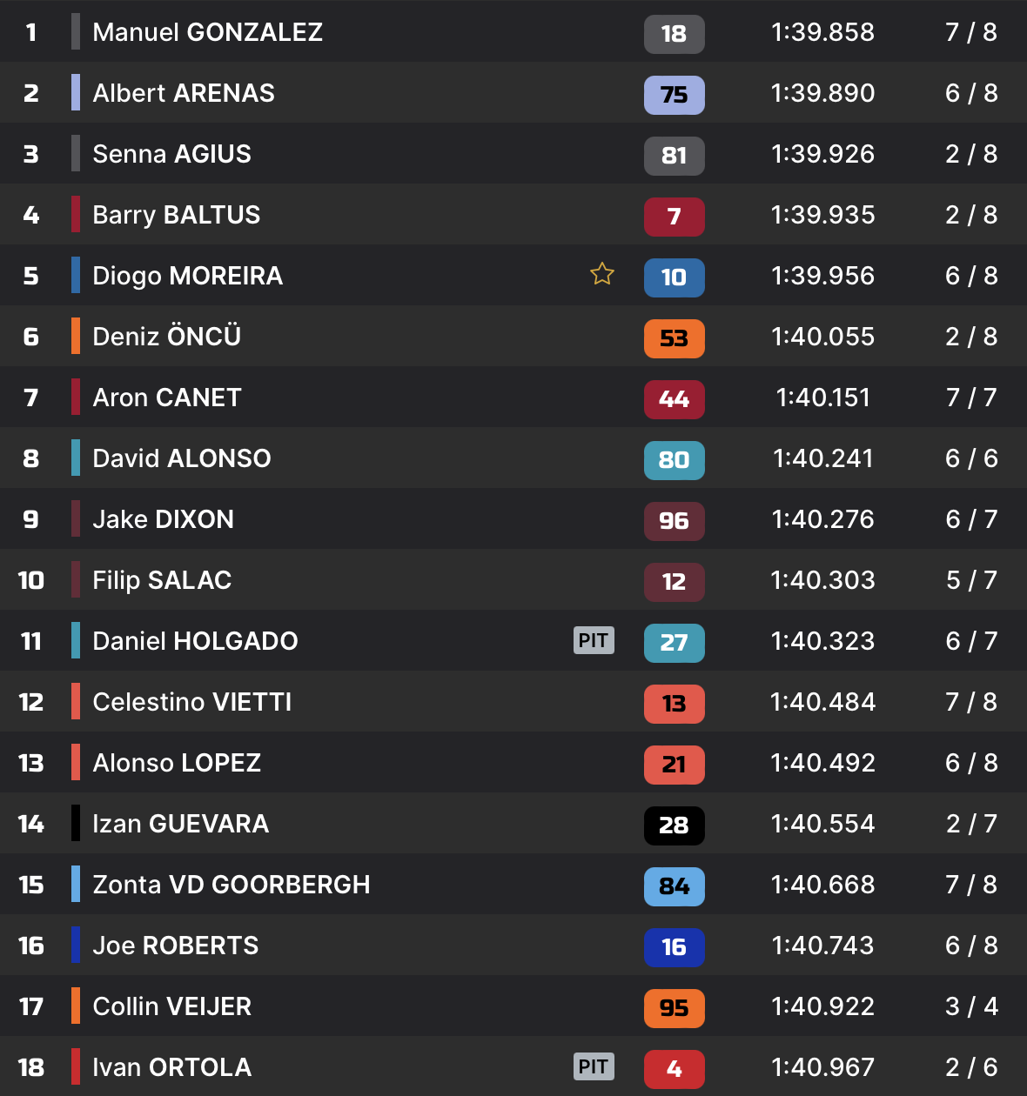Select rider Senna AGIUS

(171, 154)
